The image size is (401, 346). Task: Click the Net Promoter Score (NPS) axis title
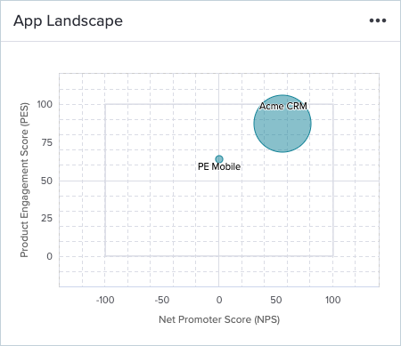click(219, 319)
